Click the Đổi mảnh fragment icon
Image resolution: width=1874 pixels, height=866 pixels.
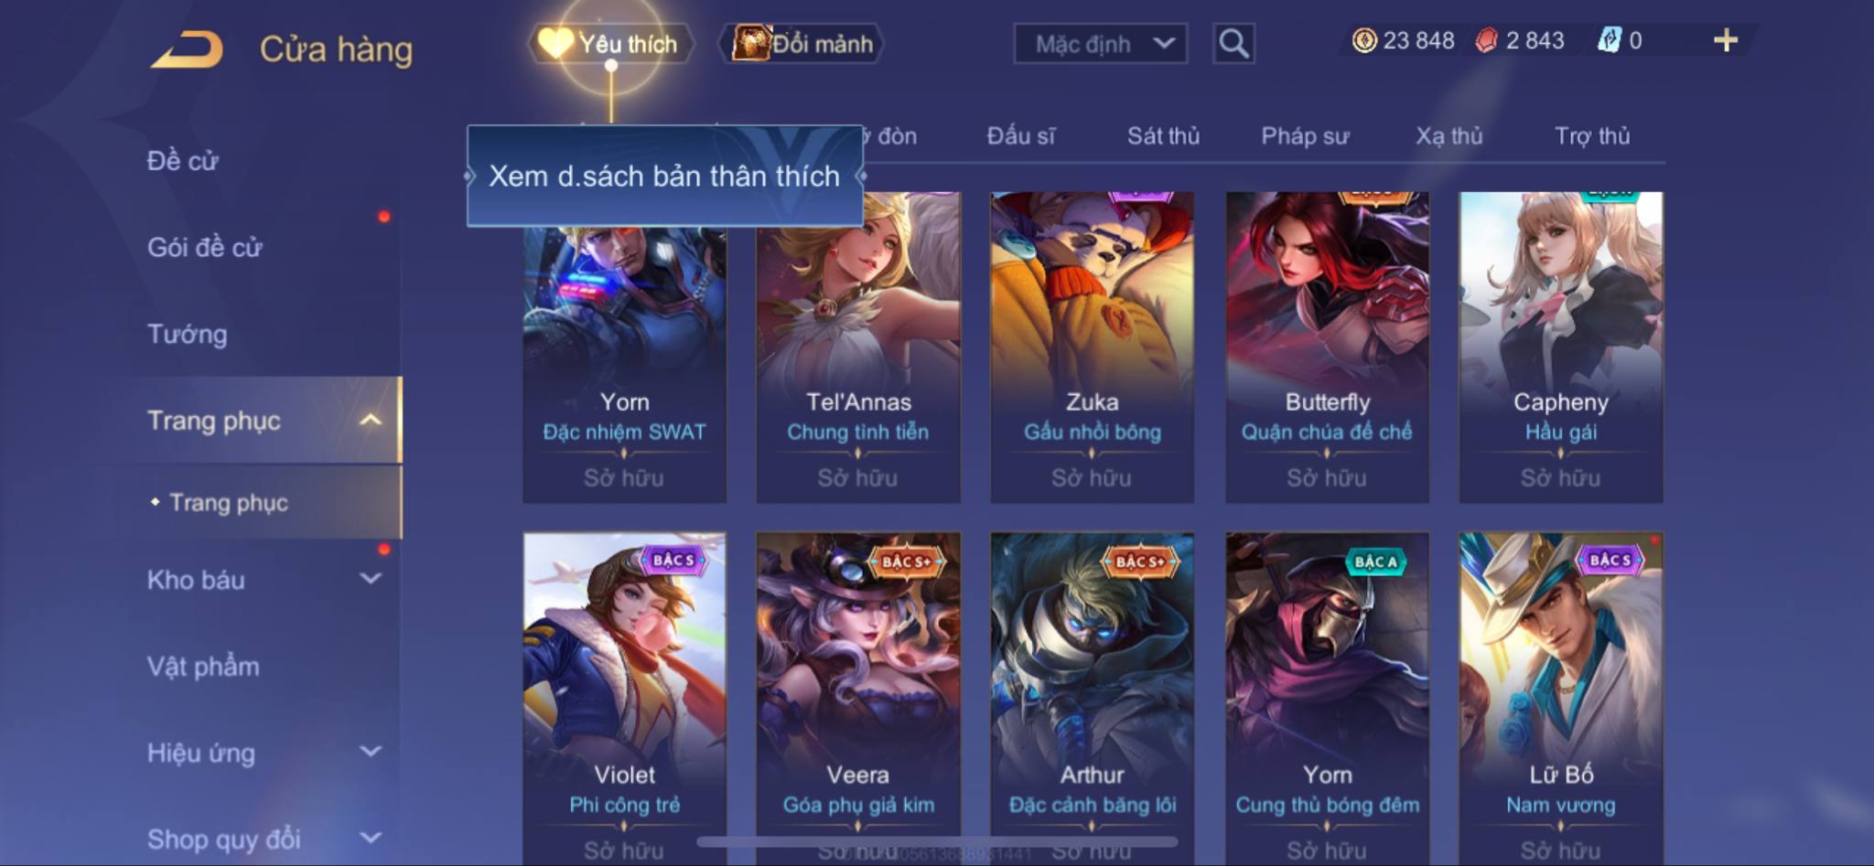tap(751, 43)
